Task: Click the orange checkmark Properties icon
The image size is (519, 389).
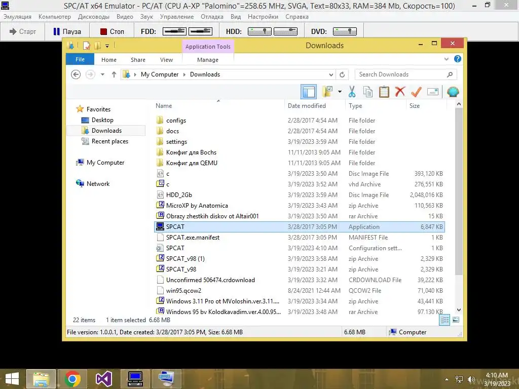Action: click(416, 92)
